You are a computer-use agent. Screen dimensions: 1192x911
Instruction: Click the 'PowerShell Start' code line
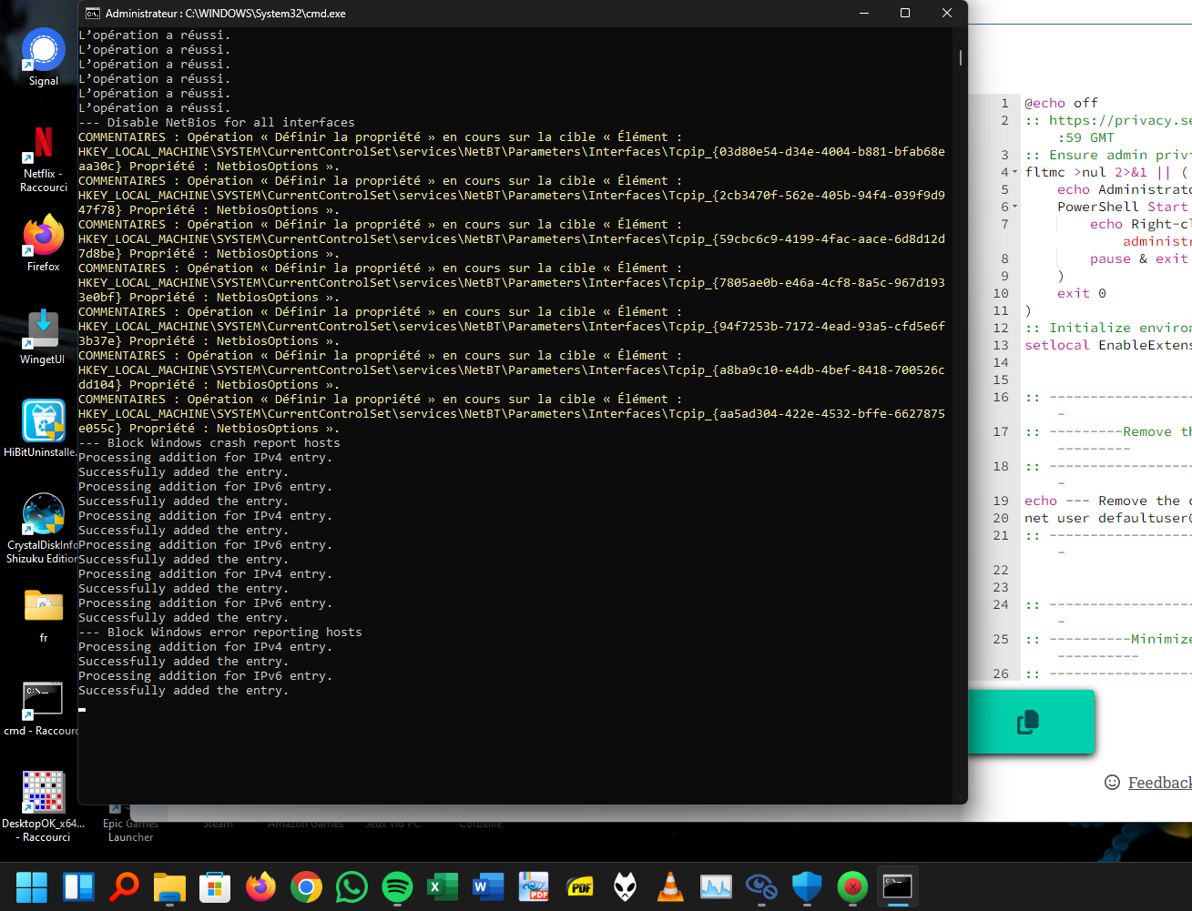pos(1125,207)
